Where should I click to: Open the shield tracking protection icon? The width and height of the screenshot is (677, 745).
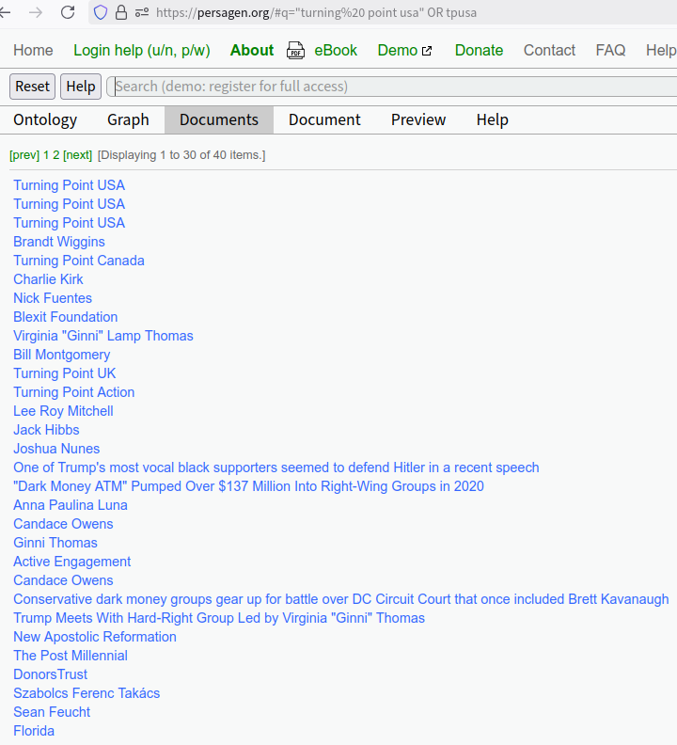coord(101,12)
